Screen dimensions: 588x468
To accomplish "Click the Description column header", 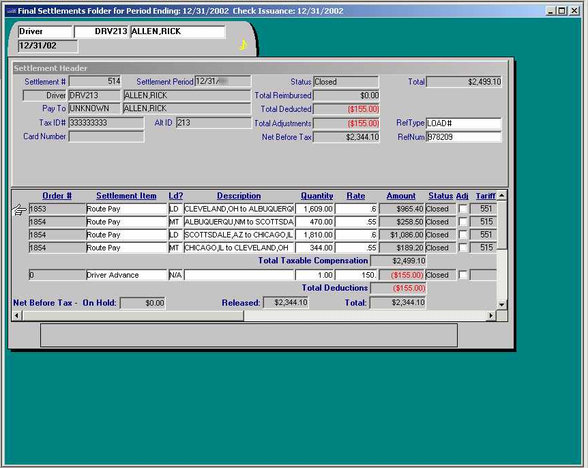I will coord(239,196).
